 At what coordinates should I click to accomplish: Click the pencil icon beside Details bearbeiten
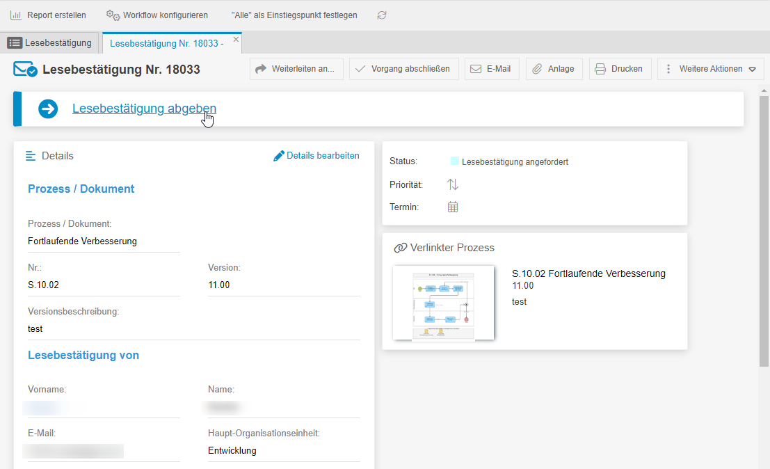click(x=279, y=156)
